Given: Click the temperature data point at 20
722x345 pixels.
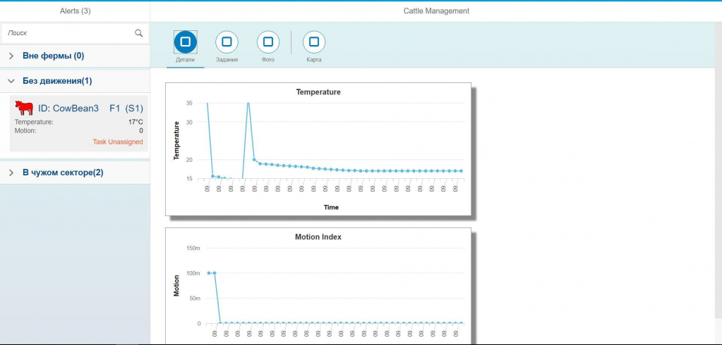Looking at the screenshot, I should (x=254, y=160).
